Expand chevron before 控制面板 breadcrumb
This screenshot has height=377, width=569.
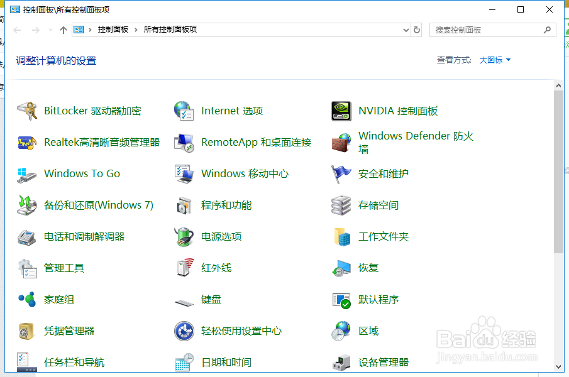point(91,30)
